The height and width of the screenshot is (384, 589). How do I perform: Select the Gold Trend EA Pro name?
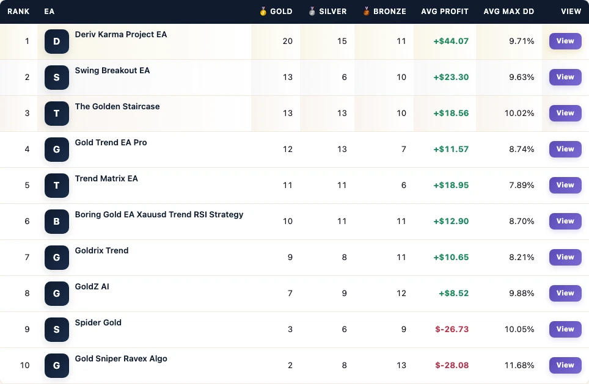tap(111, 143)
